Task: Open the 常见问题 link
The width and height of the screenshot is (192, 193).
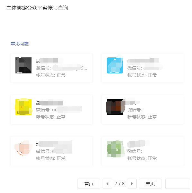Action: pyautogui.click(x=20, y=44)
